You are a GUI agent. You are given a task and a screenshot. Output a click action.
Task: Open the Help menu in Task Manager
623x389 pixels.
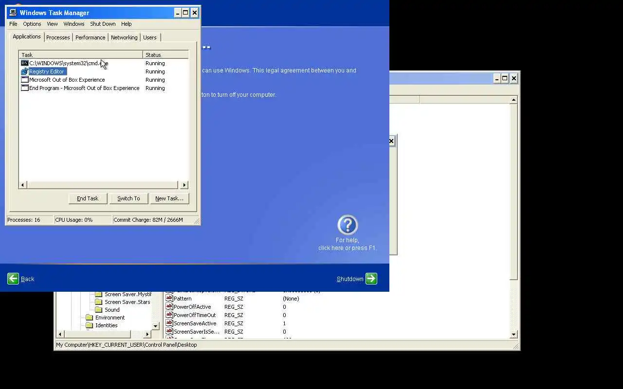127,24
